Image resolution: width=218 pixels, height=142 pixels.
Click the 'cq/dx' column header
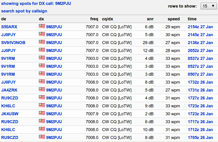[107, 19]
